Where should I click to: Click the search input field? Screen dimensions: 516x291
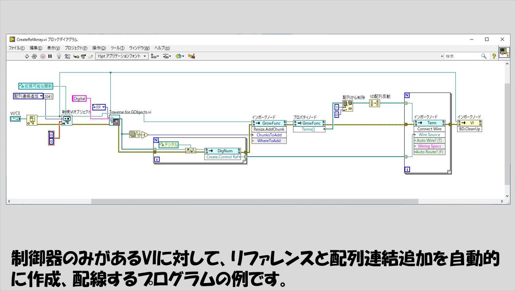tap(462, 56)
